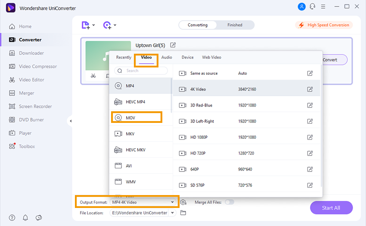Switch to the Audio tab
The width and height of the screenshot is (366, 226).
[167, 57]
